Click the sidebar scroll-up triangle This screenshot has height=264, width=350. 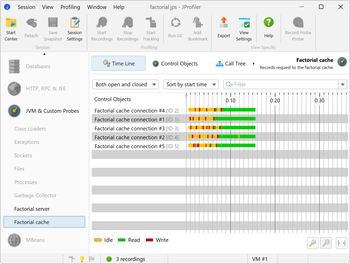point(44,54)
